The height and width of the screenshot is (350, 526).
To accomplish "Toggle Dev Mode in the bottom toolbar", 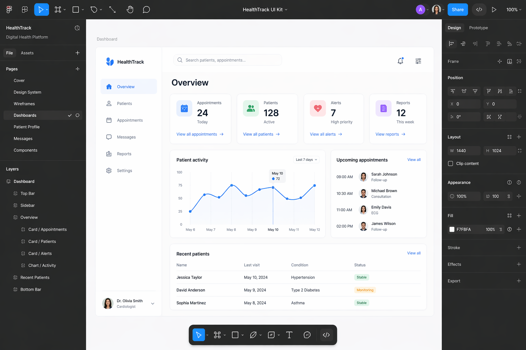I will coord(326,335).
